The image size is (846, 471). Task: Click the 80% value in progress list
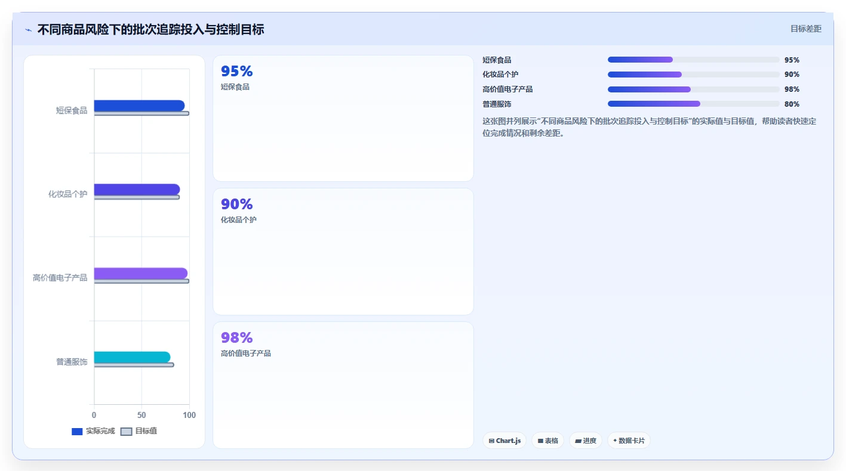click(x=792, y=104)
